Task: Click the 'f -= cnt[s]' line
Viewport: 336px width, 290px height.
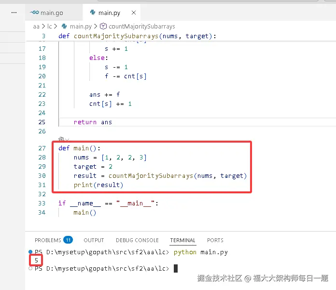Action: [126, 76]
